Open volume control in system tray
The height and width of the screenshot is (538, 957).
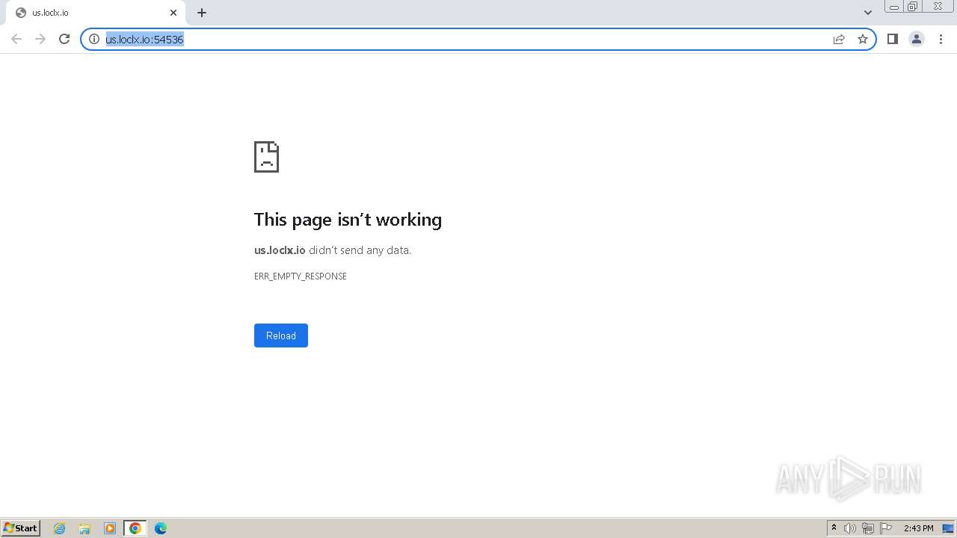pos(850,528)
